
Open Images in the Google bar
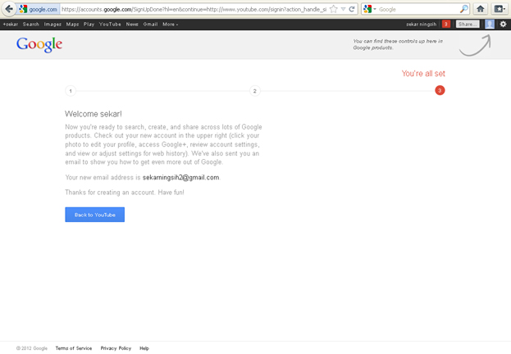coord(52,24)
